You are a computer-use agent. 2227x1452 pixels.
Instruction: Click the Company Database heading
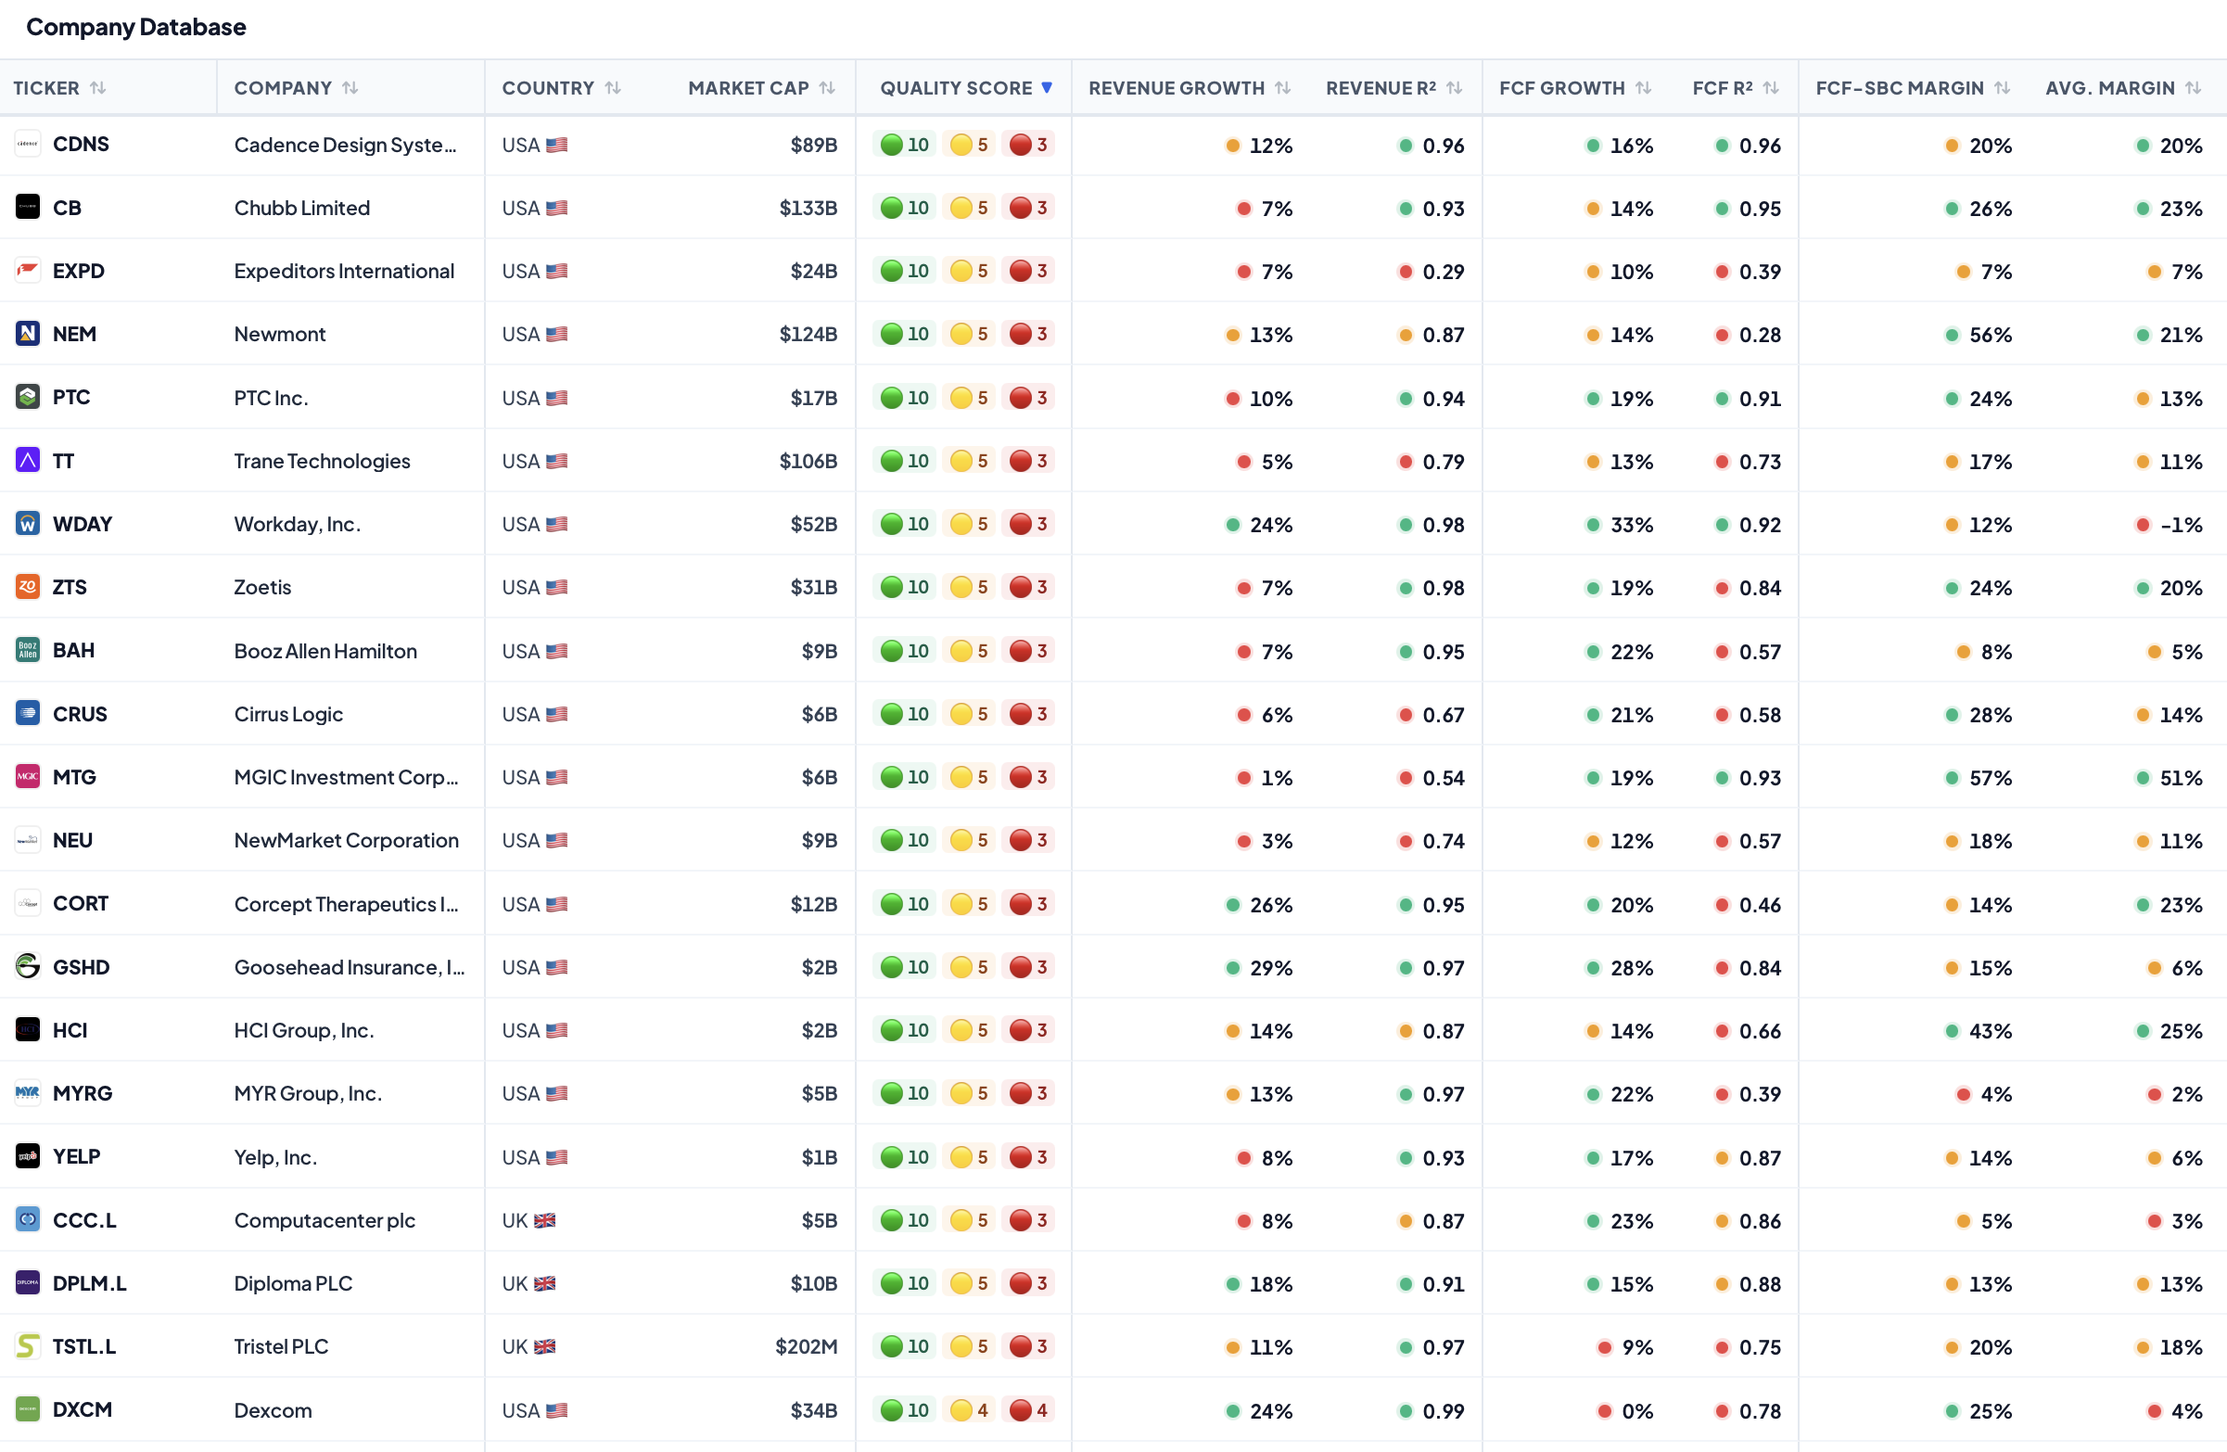point(136,27)
